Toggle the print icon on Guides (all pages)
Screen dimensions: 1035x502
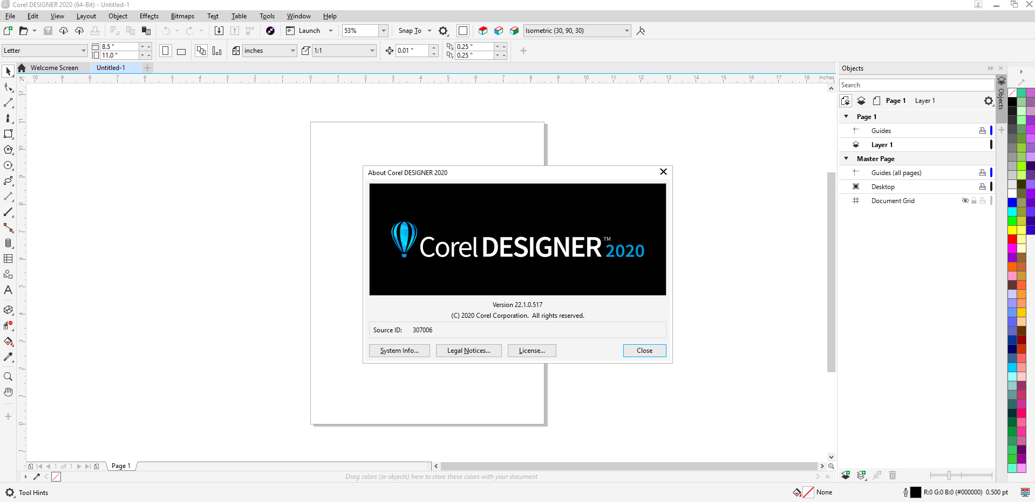click(983, 172)
